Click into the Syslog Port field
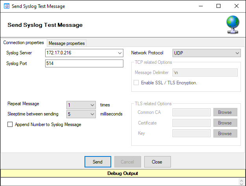Viewport: 246px width, 186px height. (x=84, y=63)
